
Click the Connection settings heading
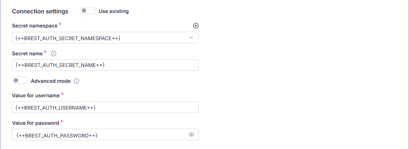click(x=40, y=11)
